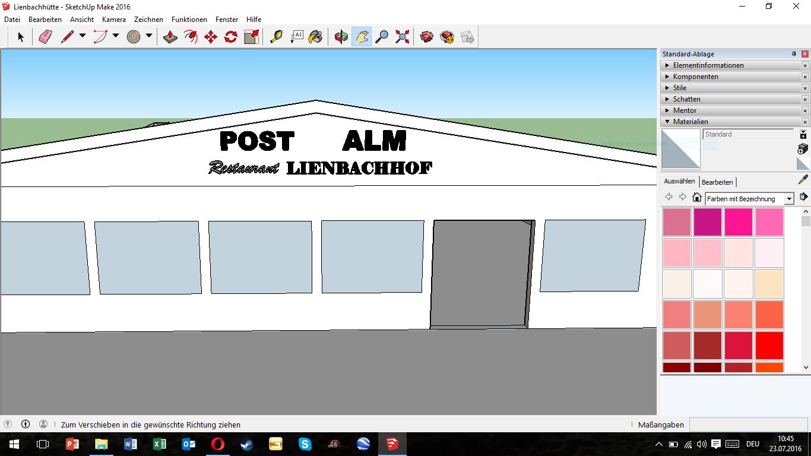This screenshot has width=811, height=456.
Task: Open the Line tool dropdown arrow
Action: (83, 36)
